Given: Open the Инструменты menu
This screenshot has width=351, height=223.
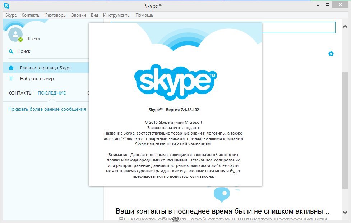Looking at the screenshot, I should point(117,15).
